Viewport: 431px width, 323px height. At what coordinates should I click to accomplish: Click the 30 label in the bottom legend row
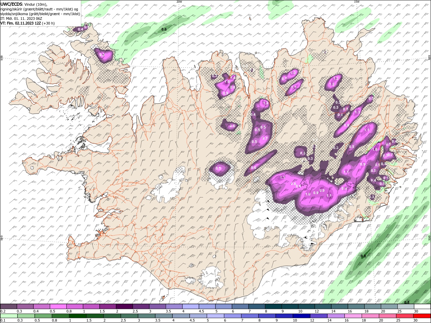tap(416, 321)
